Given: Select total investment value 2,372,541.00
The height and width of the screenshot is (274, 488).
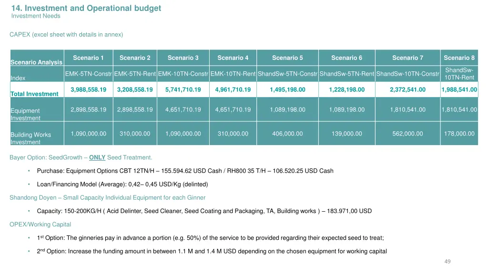Looking at the screenshot, I should pyautogui.click(x=408, y=90).
